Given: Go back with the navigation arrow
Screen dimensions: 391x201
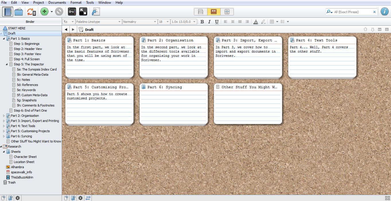Looking at the screenshot, I should [66, 29].
